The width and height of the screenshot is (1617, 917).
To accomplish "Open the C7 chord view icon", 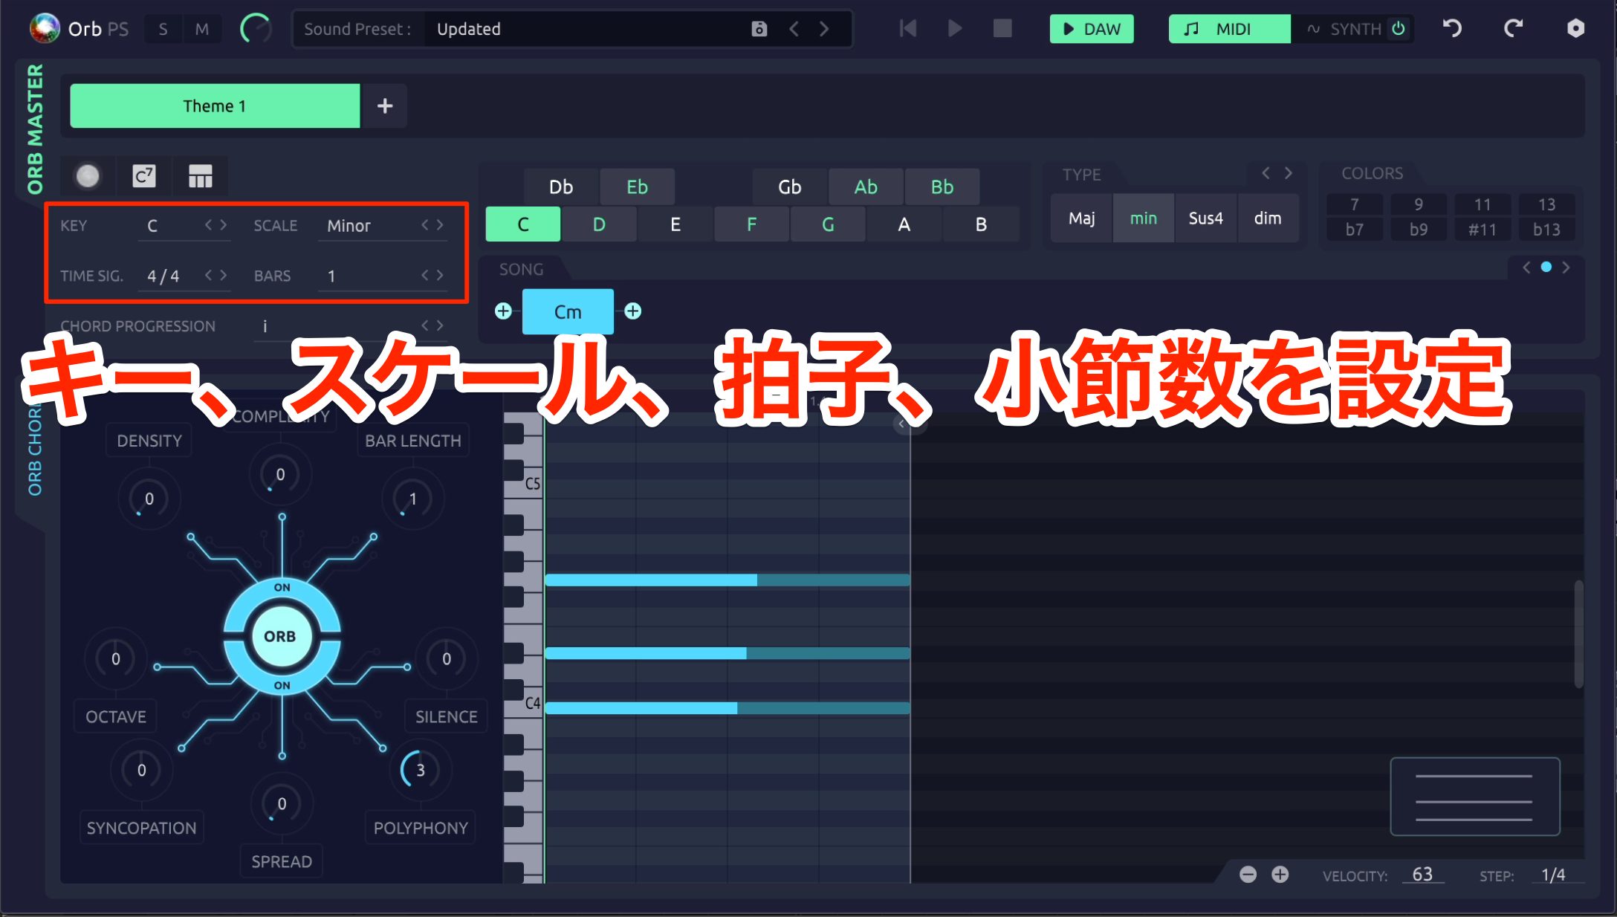I will 143,176.
